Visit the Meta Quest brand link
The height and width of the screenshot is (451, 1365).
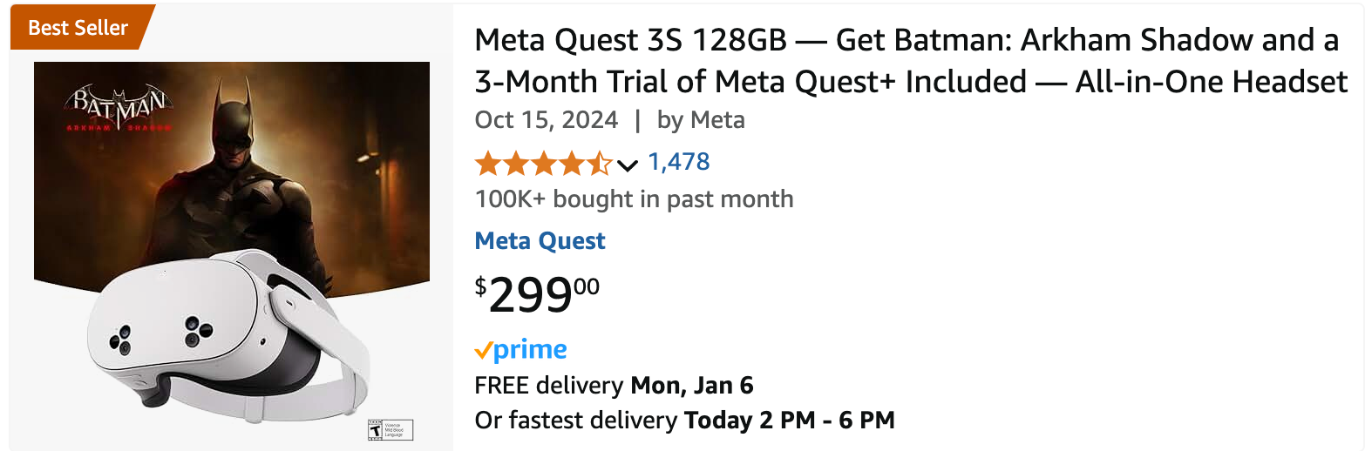pyautogui.click(x=540, y=241)
